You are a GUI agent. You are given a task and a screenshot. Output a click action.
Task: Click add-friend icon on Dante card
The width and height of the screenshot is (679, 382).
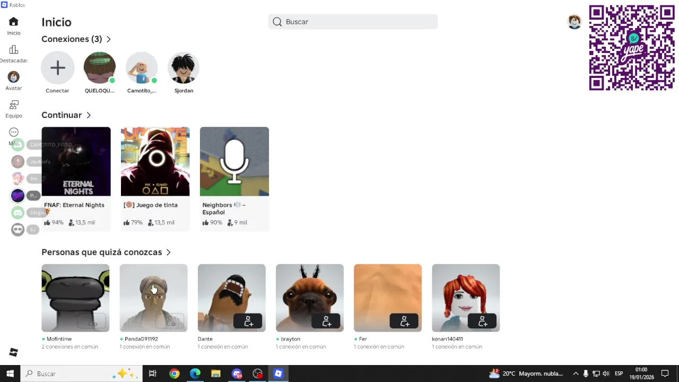pos(248,321)
